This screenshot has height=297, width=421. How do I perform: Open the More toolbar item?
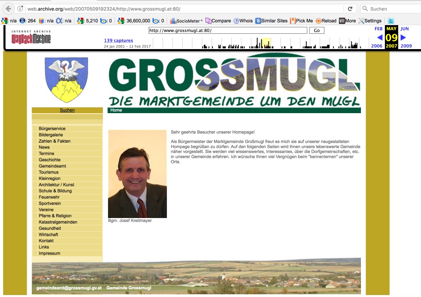click(x=347, y=21)
